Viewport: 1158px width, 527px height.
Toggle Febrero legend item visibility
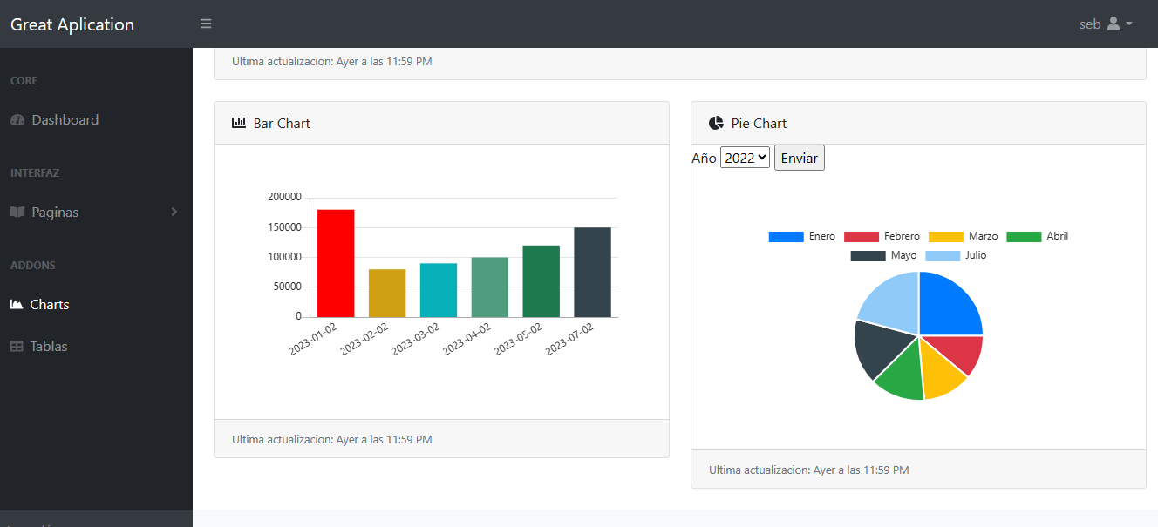pos(882,237)
